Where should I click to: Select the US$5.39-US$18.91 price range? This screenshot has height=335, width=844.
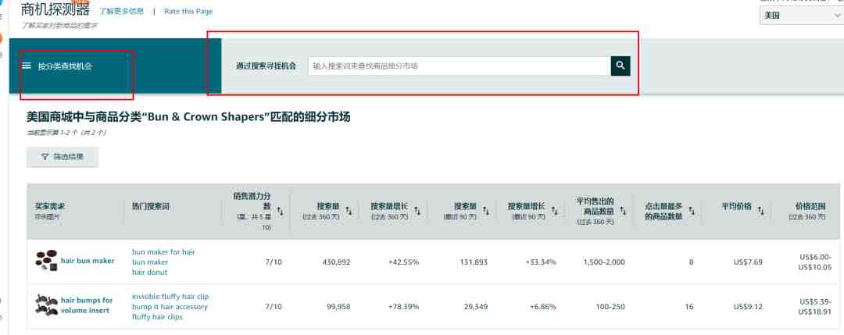pyautogui.click(x=815, y=307)
